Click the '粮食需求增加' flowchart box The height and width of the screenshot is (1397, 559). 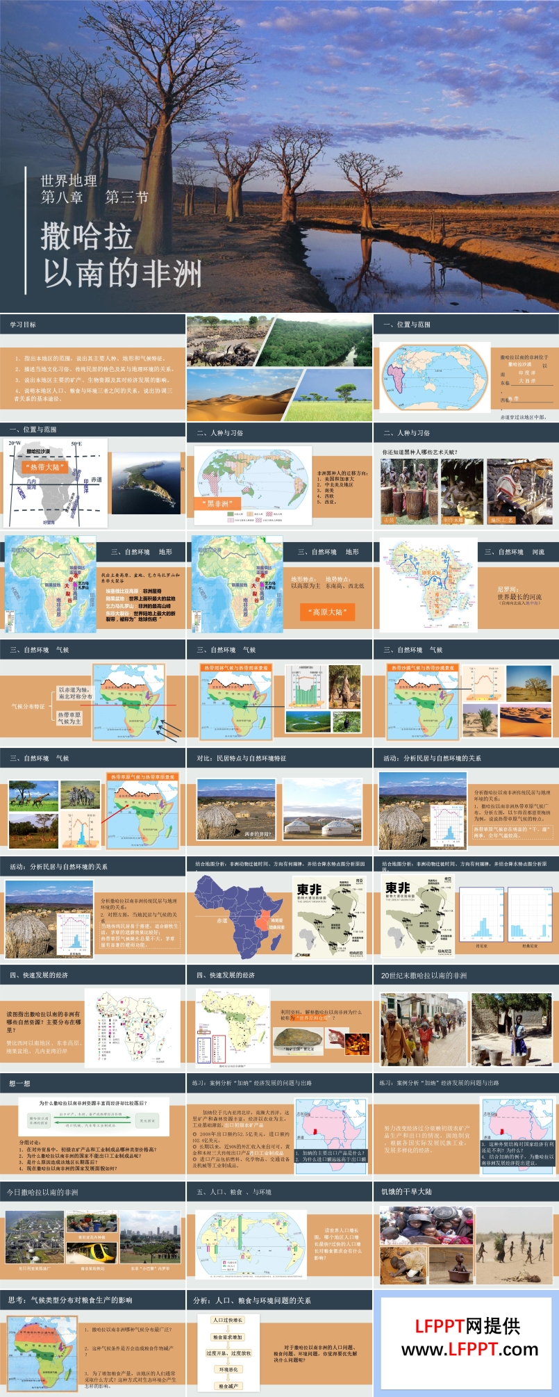(228, 1337)
